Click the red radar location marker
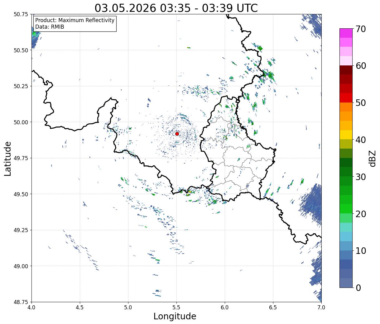Screen dimensions: 380x324 coord(177,134)
